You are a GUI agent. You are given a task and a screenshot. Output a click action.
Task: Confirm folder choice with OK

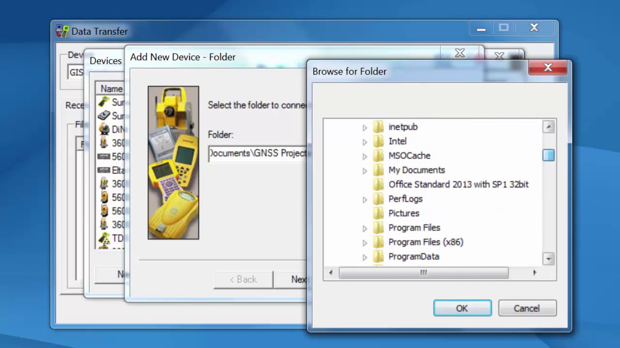pos(462,308)
